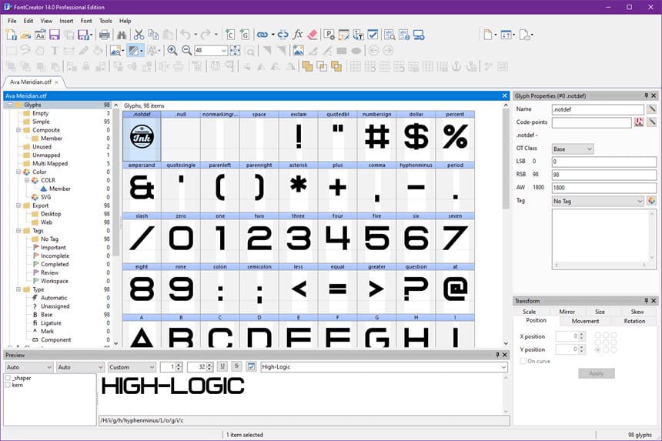The height and width of the screenshot is (441, 662).
Task: Save the current font
Action: tap(55, 35)
